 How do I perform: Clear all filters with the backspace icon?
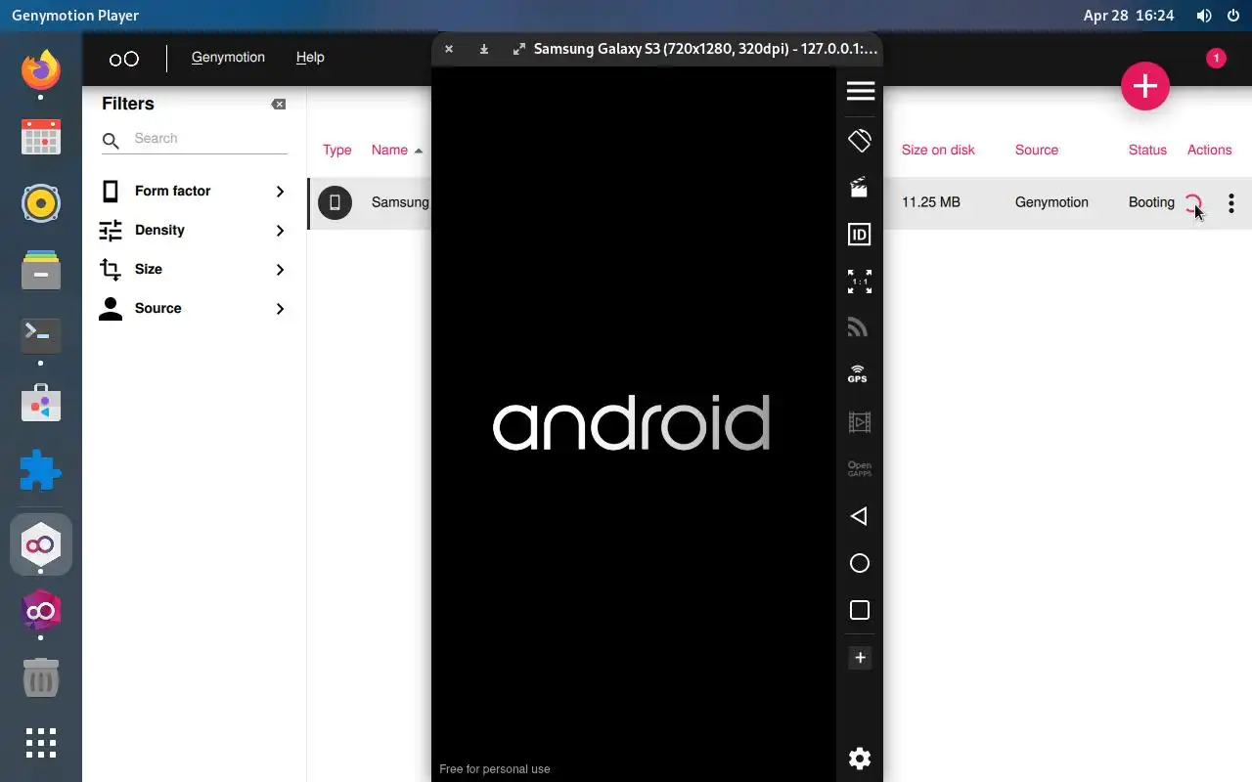pos(279,104)
